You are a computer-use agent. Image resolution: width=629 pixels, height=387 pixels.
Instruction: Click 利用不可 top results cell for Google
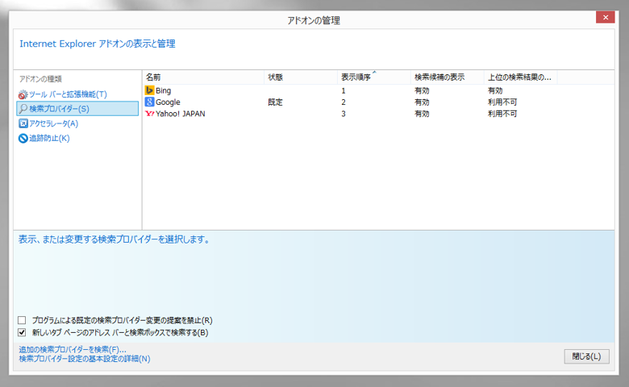pyautogui.click(x=502, y=102)
